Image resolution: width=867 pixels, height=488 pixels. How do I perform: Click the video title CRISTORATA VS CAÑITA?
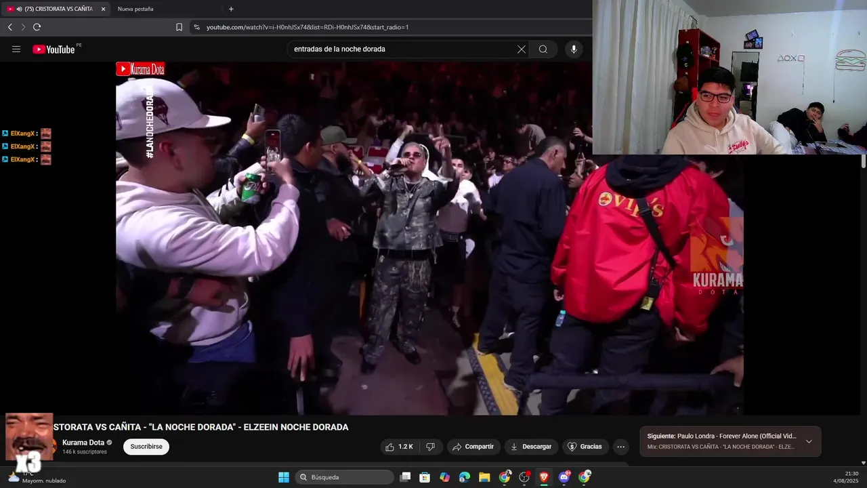pos(201,427)
